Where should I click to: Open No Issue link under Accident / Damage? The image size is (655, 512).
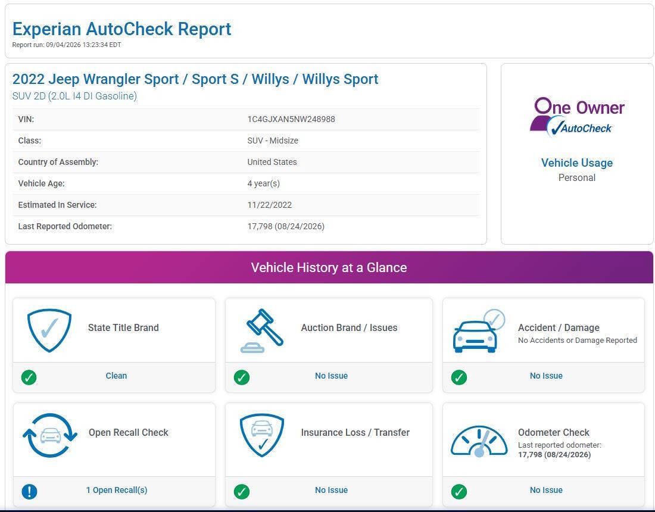click(546, 376)
